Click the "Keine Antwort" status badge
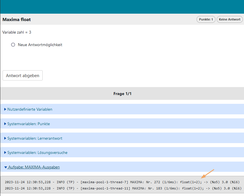The width and height of the screenshot is (244, 196). pos(229,19)
